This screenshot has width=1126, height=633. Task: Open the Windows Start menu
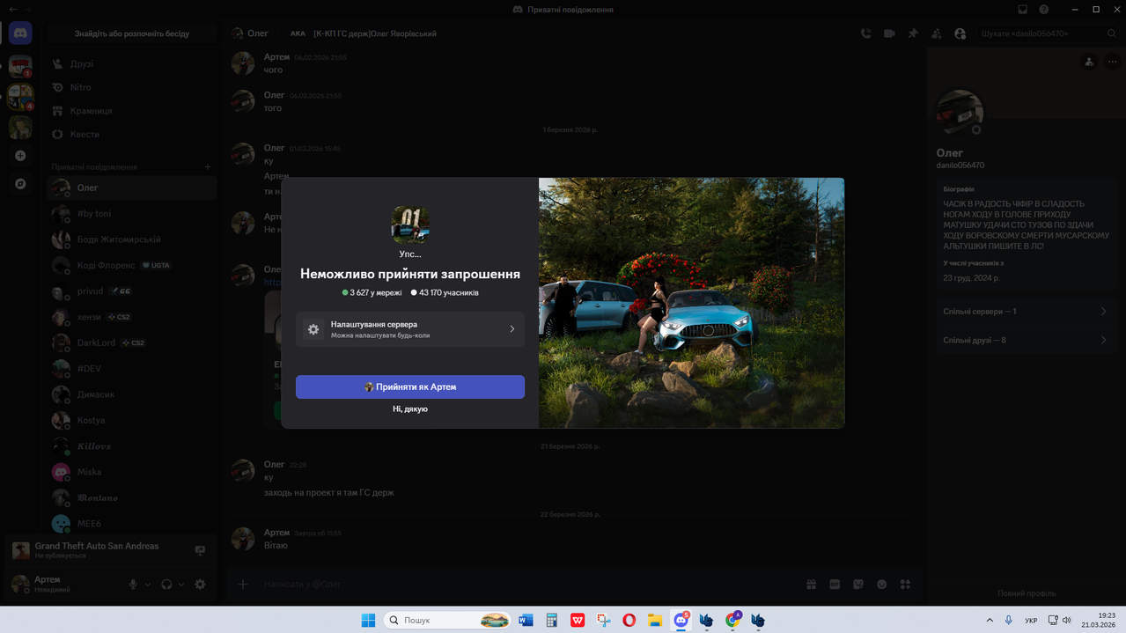[368, 620]
